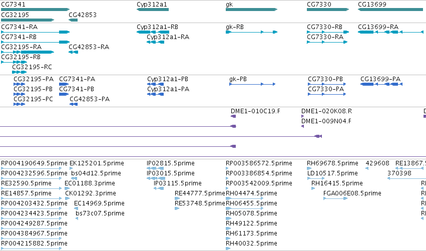Click the CG7330 gene bar
426x251 pixels.
click(x=328, y=10)
